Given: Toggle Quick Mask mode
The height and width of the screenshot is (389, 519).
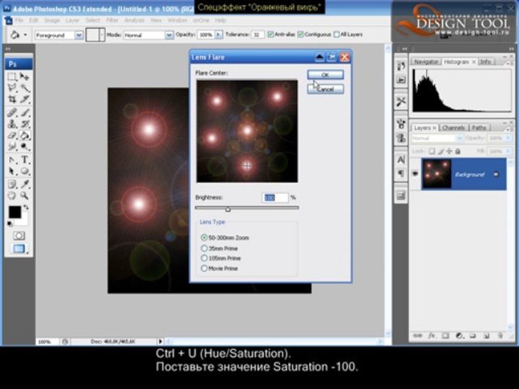Looking at the screenshot, I should click(x=19, y=236).
